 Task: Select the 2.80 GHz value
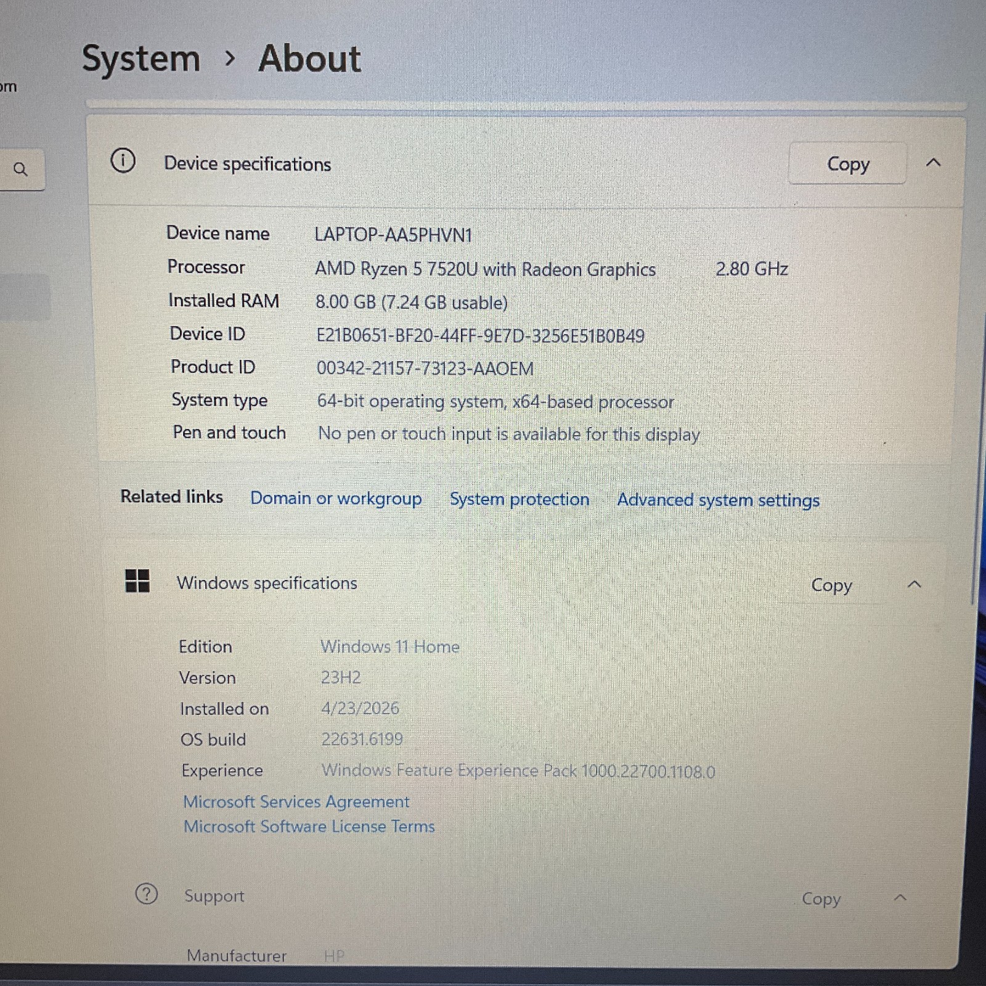[x=752, y=269]
